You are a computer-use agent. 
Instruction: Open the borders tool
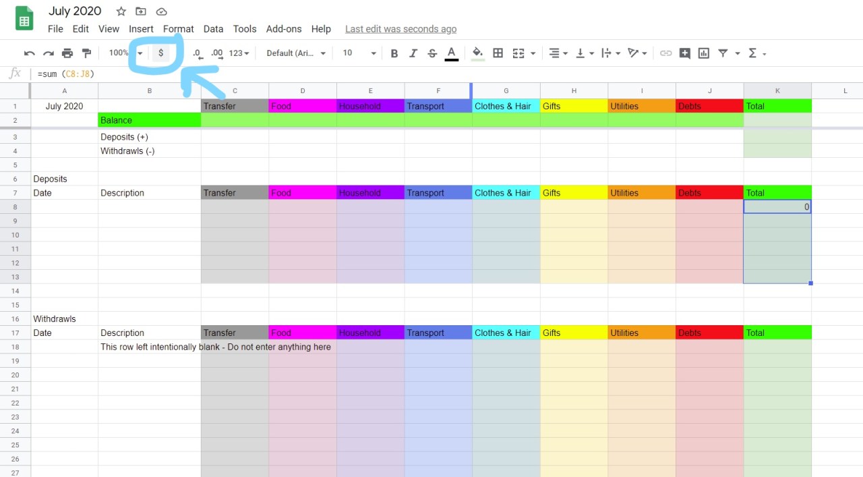[497, 53]
